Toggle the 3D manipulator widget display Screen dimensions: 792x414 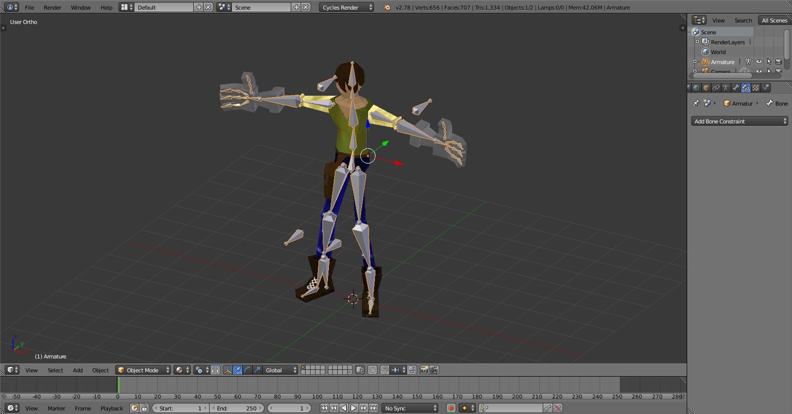pos(227,370)
